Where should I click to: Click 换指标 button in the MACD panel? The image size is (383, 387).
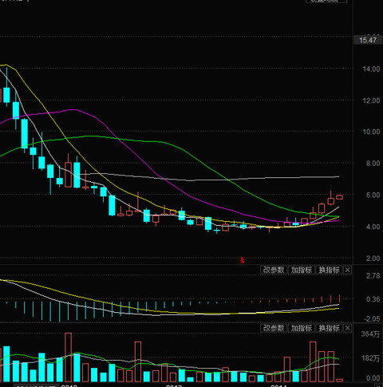329,270
